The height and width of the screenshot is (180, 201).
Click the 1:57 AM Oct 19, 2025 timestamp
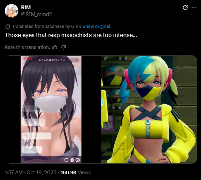(x=31, y=173)
